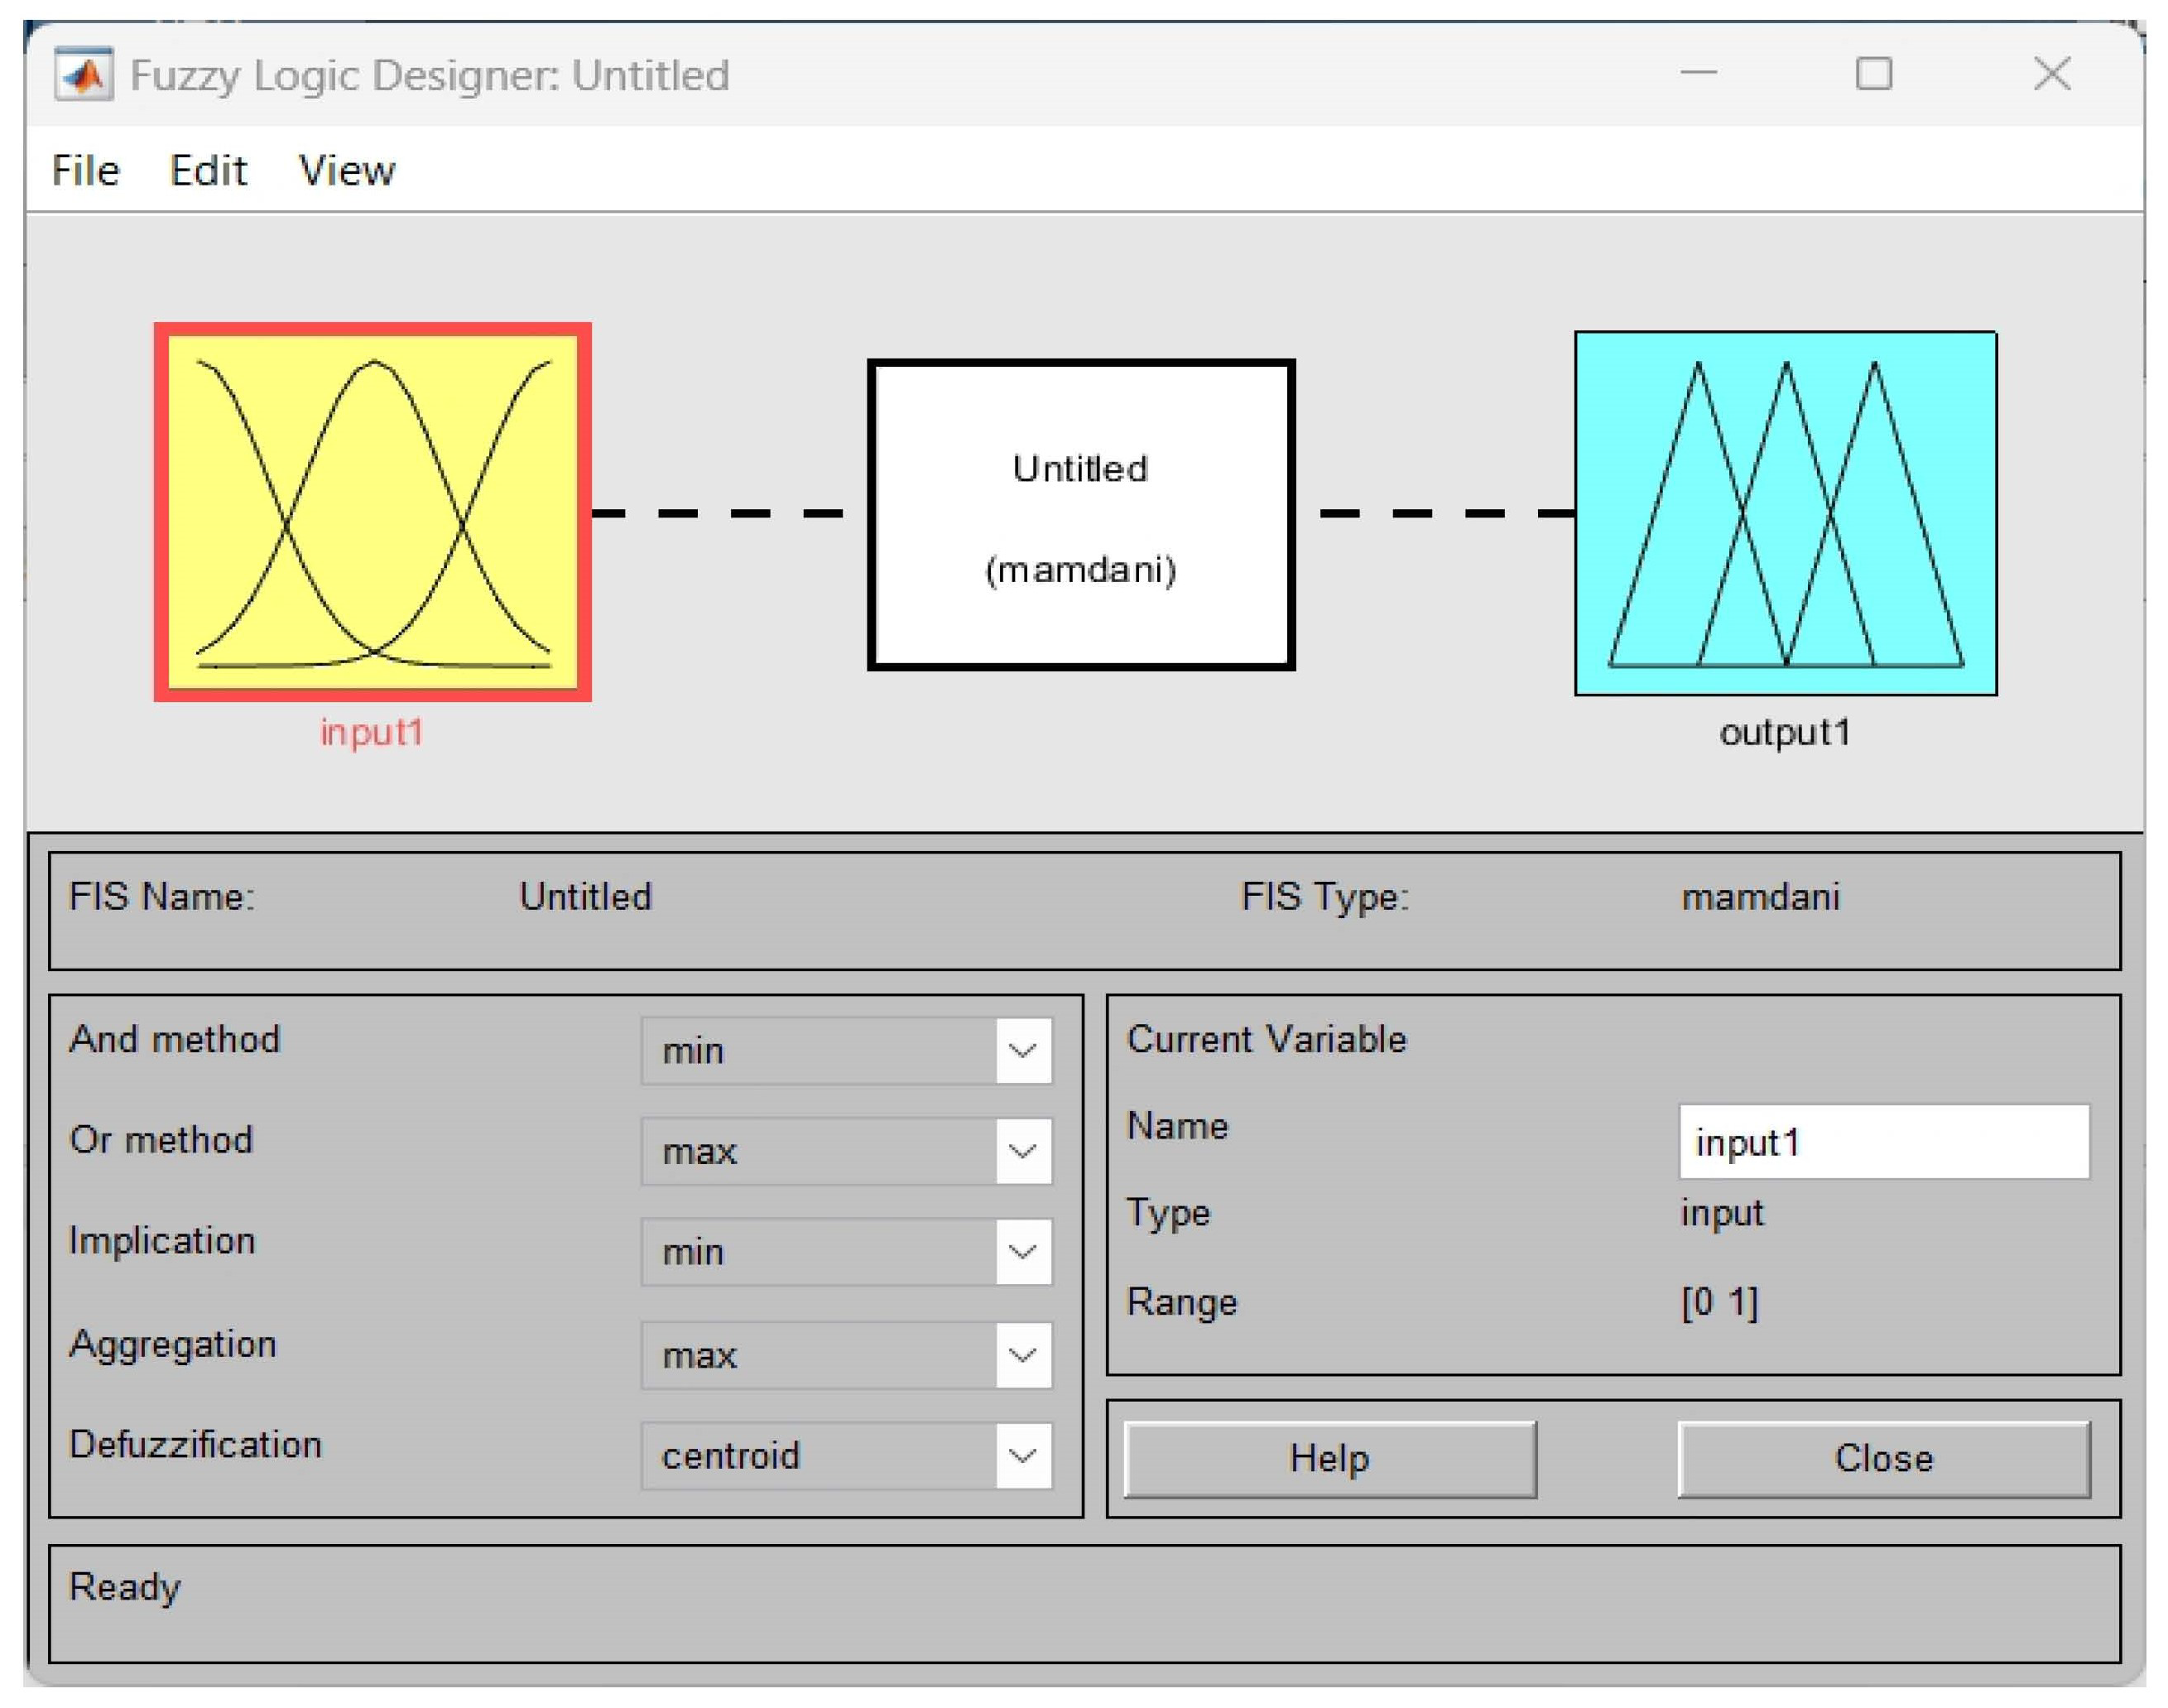The height and width of the screenshot is (1708, 2168).
Task: Click the output1 label under cyan block
Action: (x=1785, y=733)
